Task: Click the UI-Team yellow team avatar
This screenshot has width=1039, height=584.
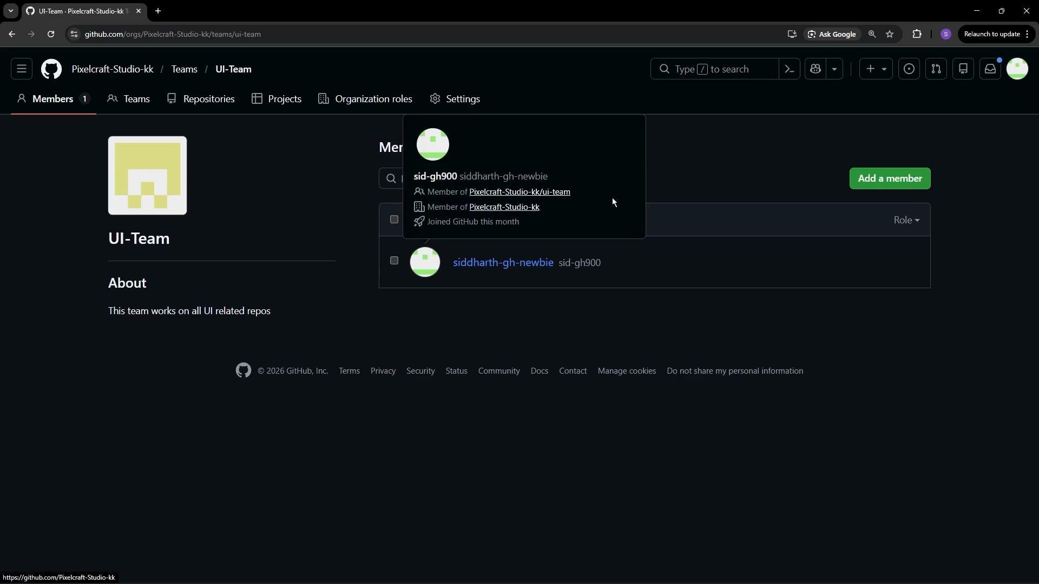Action: pos(147,176)
